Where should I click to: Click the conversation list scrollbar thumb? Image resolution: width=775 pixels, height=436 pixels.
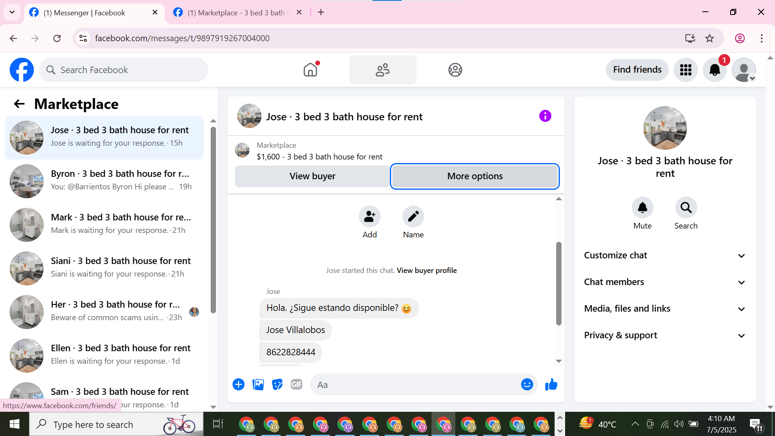coord(213,220)
